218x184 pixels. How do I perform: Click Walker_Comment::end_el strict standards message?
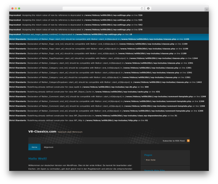(x=106, y=111)
